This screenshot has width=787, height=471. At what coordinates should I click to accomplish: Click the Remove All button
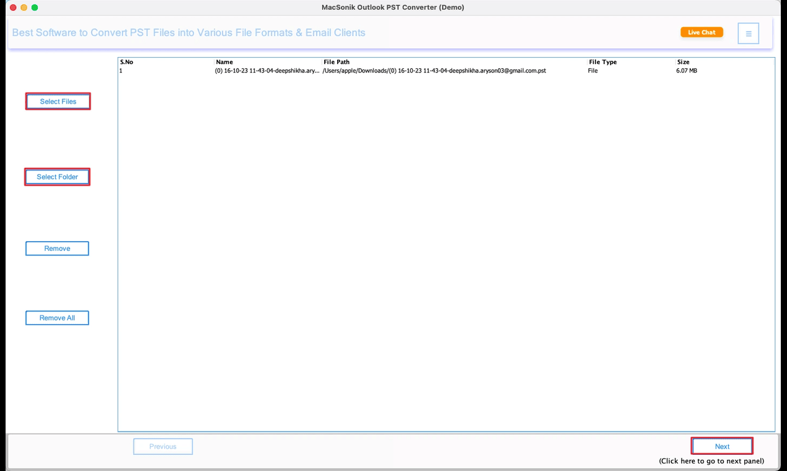point(57,317)
